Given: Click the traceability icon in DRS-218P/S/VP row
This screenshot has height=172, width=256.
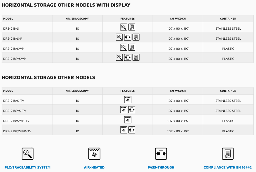Looking at the screenshot, I should coord(119,58).
